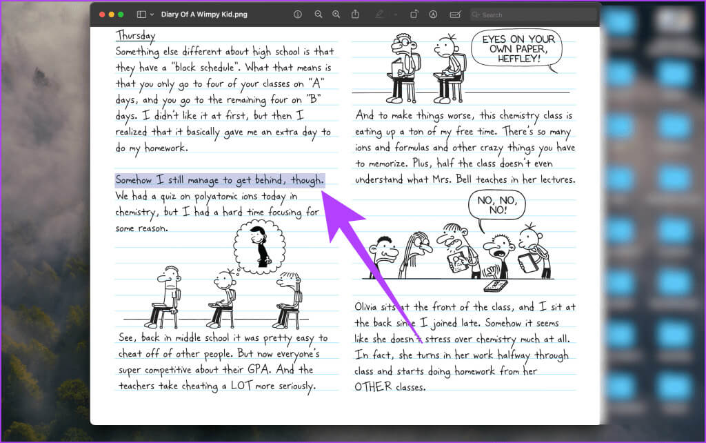Click the line 'some reason.'
This screenshot has width=706, height=443.
[141, 228]
